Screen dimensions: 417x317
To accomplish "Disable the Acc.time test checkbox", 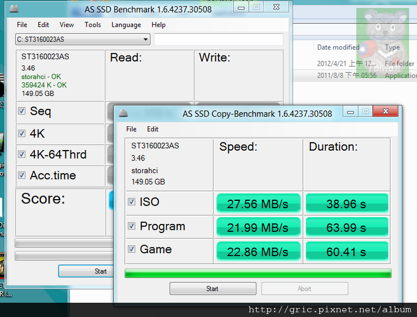I will coord(22,175).
